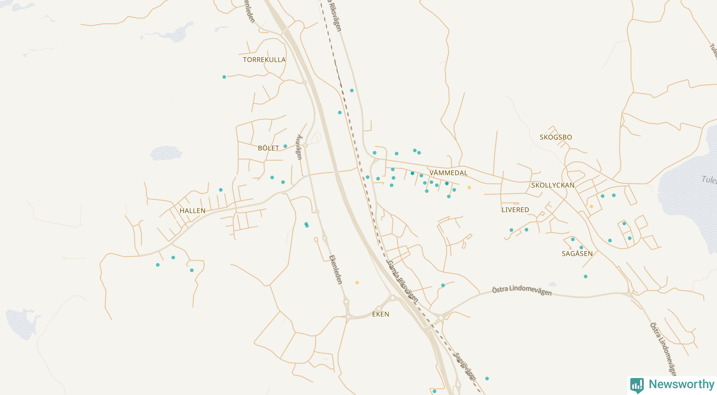Click the Newsworthy logo icon
Viewport: 717px width, 395px height.
[637, 385]
